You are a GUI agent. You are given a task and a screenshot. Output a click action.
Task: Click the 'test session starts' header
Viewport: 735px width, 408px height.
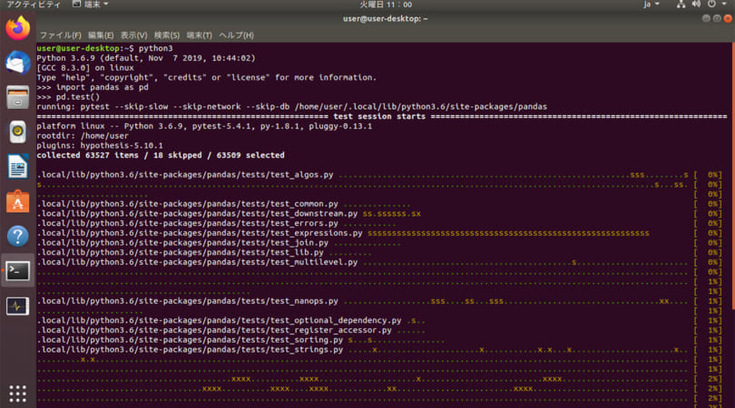[x=379, y=116]
